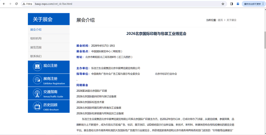Click the 观众注册 laptop icon
Viewport: 266px width, 135px height.
click(x=37, y=67)
